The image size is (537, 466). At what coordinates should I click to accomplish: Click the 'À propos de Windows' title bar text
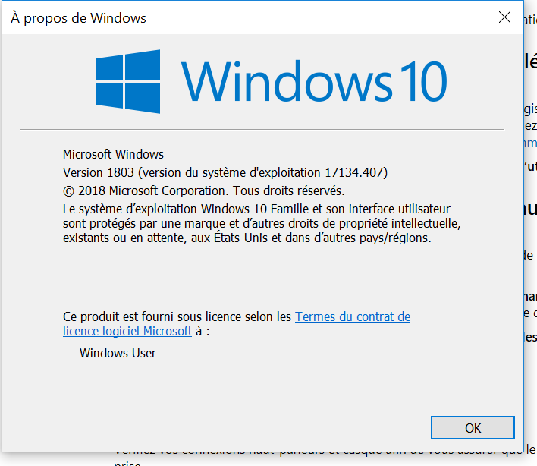78,17
